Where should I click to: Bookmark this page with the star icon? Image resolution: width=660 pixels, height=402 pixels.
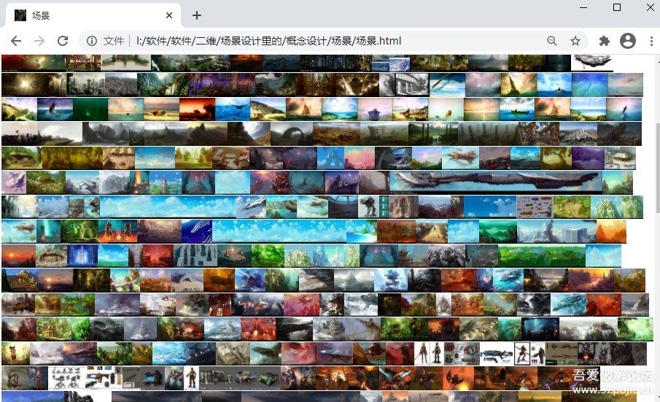[x=575, y=41]
